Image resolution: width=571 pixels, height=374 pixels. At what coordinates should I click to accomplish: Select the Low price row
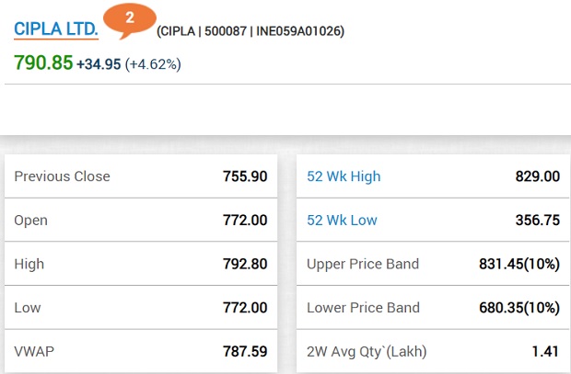[141, 308]
